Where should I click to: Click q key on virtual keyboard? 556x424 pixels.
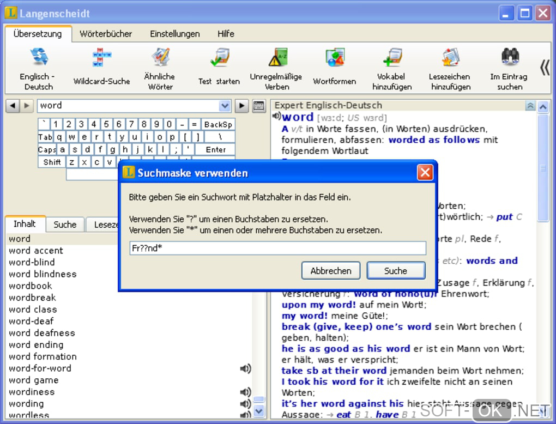tap(59, 137)
